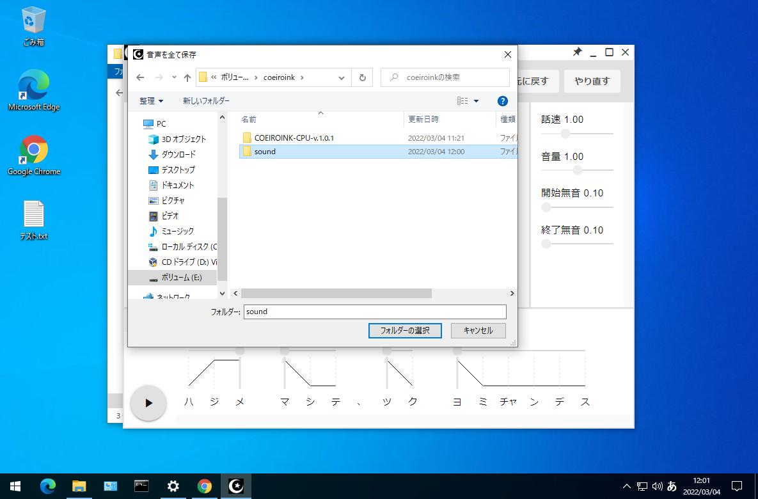Select テスト.txt file on the desktop
The height and width of the screenshot is (499, 758).
point(34,220)
